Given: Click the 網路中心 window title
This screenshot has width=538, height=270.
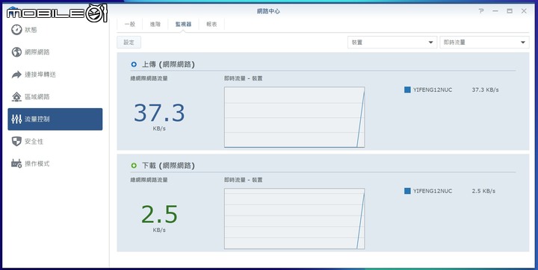Looking at the screenshot, I should coord(268,11).
